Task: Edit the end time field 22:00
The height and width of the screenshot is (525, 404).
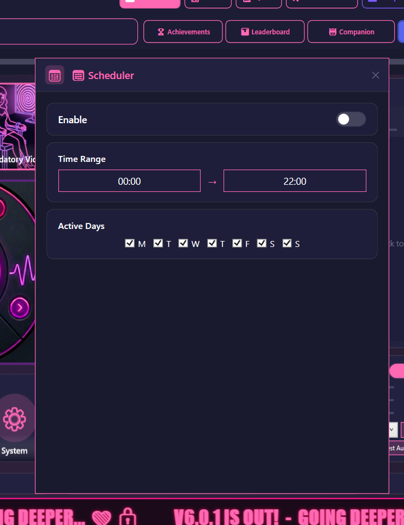Action: (295, 181)
